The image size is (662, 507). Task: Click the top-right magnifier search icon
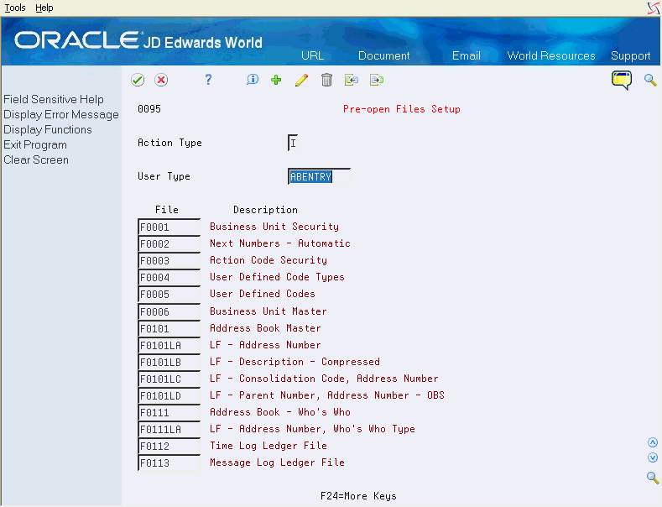pos(650,80)
